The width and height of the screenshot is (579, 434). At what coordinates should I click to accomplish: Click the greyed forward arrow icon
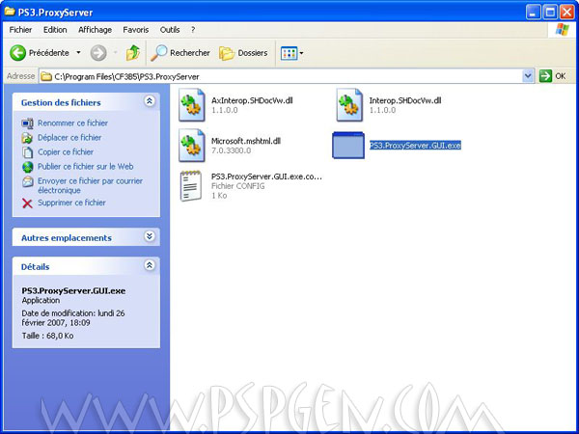98,53
